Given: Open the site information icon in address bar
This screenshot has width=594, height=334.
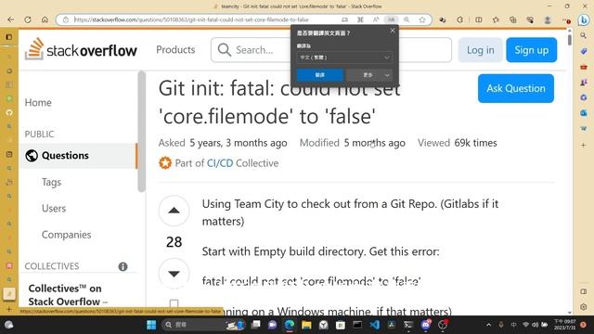Looking at the screenshot, I should 66,19.
